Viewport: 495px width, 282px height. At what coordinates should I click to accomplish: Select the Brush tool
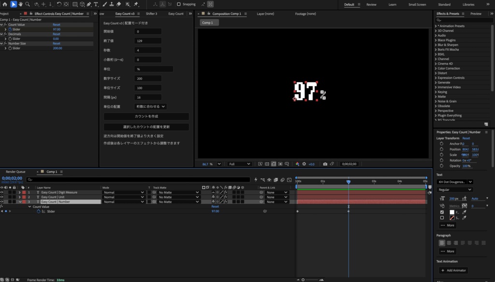point(105,4)
